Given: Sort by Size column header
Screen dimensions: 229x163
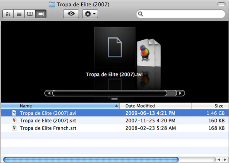Looking at the screenshot, I should pyautogui.click(x=210, y=106).
